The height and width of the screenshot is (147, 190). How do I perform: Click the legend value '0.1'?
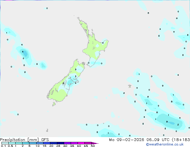pyautogui.click(x=3, y=146)
